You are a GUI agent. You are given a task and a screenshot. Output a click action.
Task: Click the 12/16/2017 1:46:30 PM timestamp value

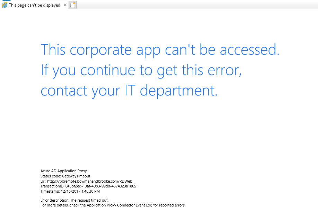point(80,191)
